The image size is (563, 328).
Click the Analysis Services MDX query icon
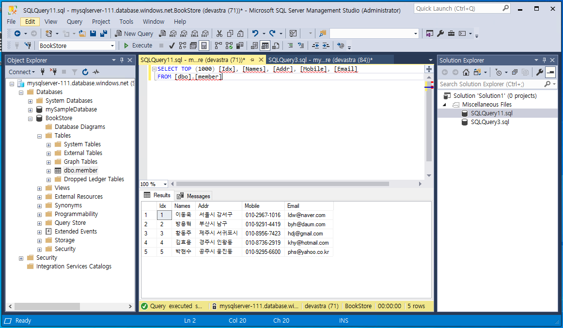coord(173,34)
